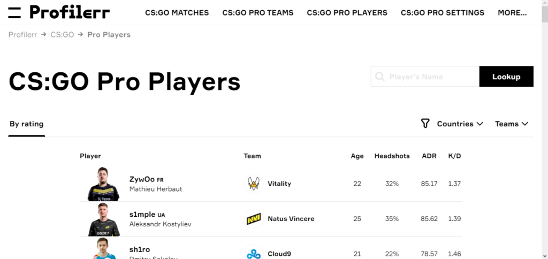Focus the Player's Name search field
548x259 pixels.
[431, 77]
